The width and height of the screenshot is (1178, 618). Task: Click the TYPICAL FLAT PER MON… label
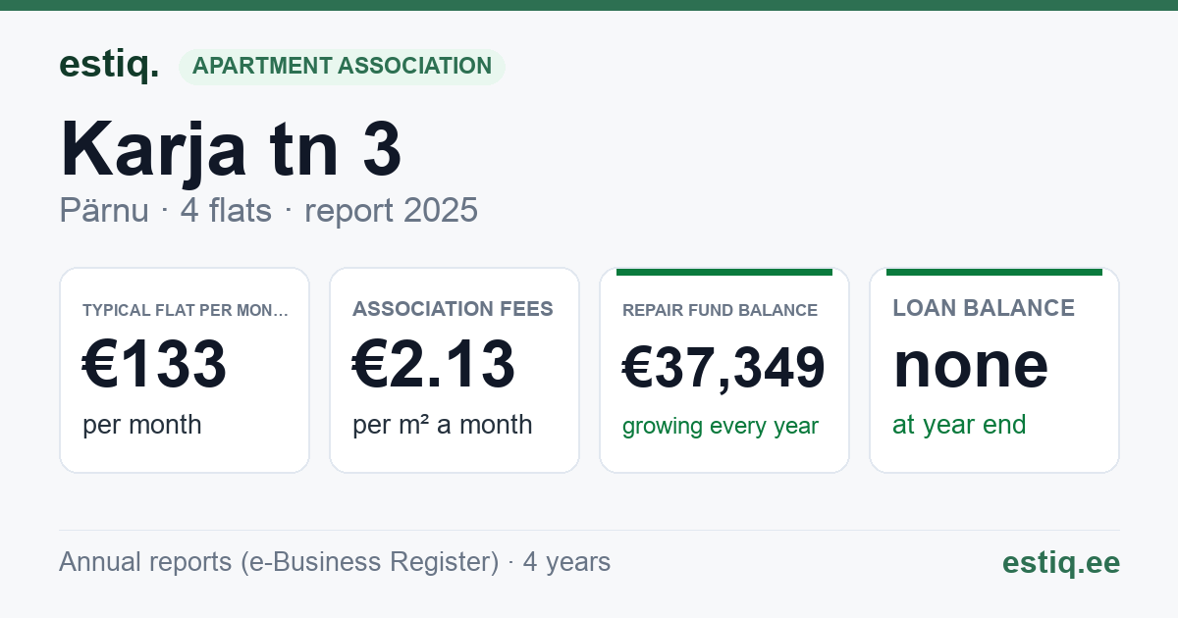(x=186, y=310)
